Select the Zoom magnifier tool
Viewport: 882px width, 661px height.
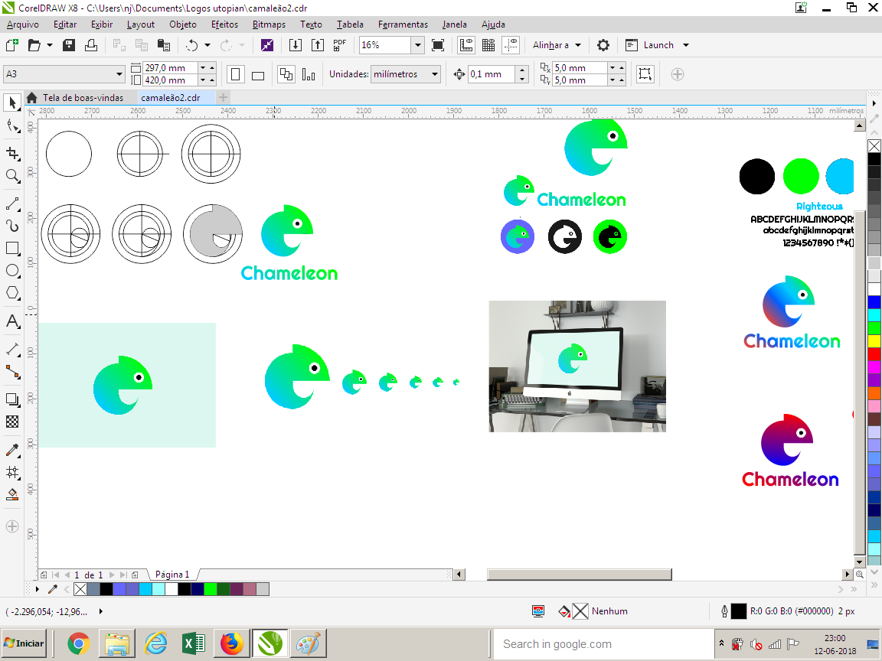coord(12,176)
